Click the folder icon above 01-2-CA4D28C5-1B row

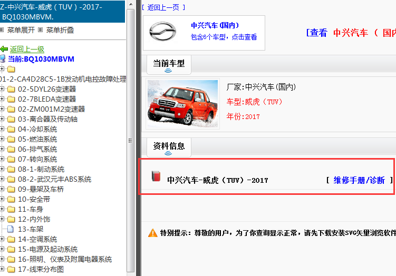pos(11,69)
